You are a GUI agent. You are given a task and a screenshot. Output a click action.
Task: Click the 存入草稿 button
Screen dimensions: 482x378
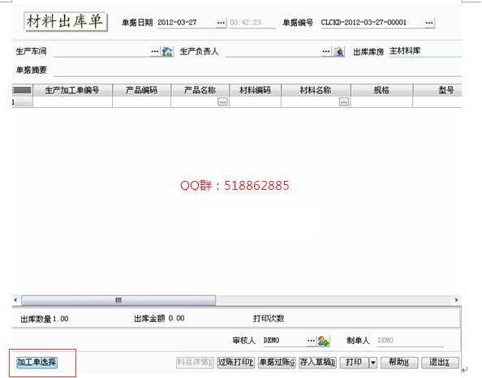(318, 363)
